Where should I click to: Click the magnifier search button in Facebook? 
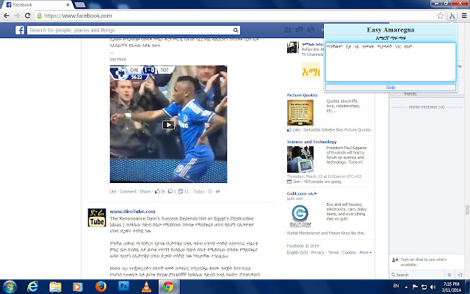pos(236,30)
